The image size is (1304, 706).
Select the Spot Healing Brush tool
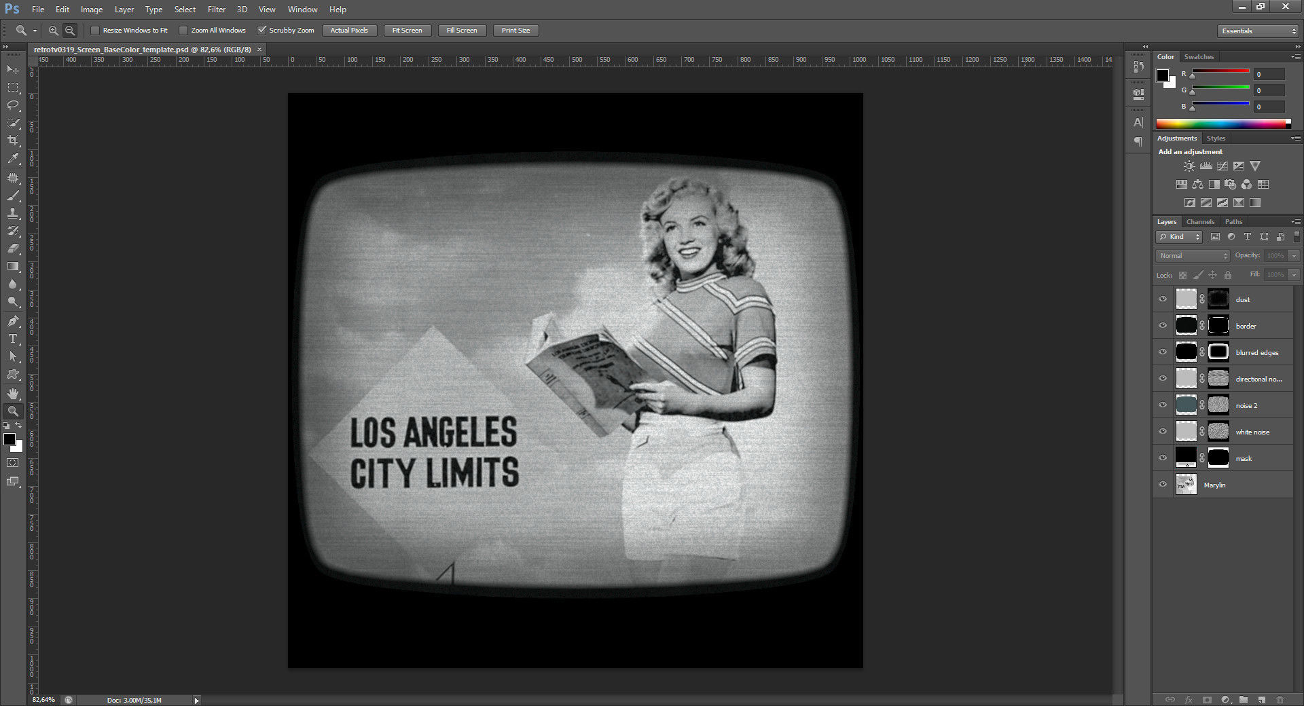coord(13,178)
